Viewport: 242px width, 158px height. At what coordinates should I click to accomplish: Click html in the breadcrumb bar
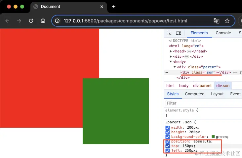(x=170, y=86)
